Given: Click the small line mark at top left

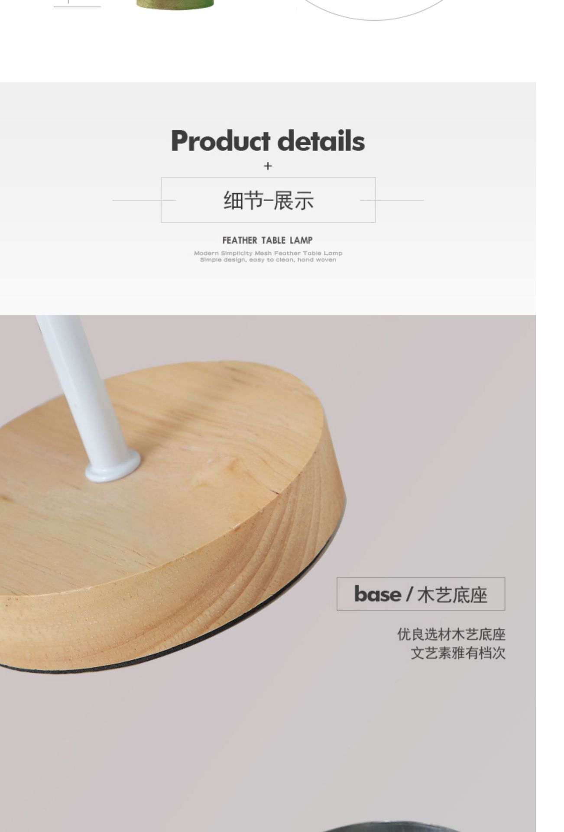Looking at the screenshot, I should click(x=77, y=4).
